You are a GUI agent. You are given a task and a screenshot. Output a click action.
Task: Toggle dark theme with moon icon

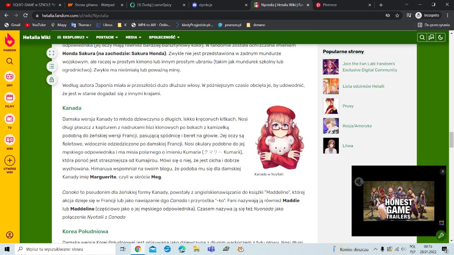coord(440,37)
